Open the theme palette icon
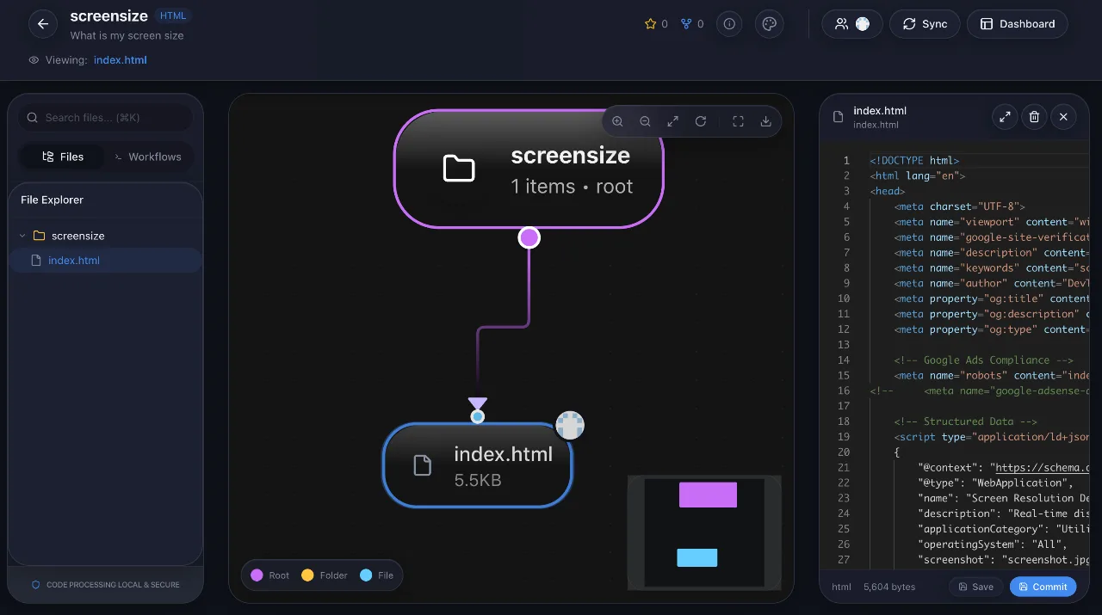This screenshot has height=615, width=1102. pyautogui.click(x=770, y=24)
